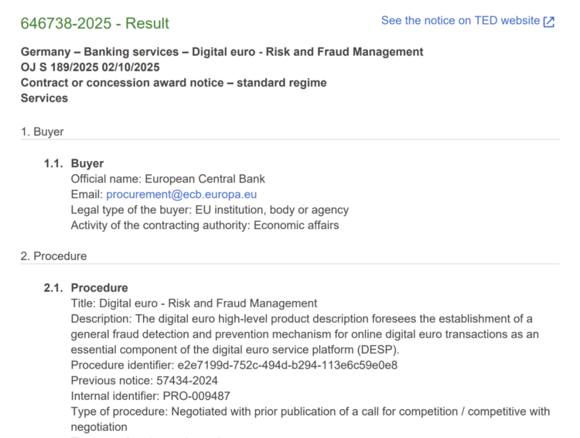Click the 'Activity of the contracting authority' line
Screen dimensions: 580x438
[x=205, y=225]
